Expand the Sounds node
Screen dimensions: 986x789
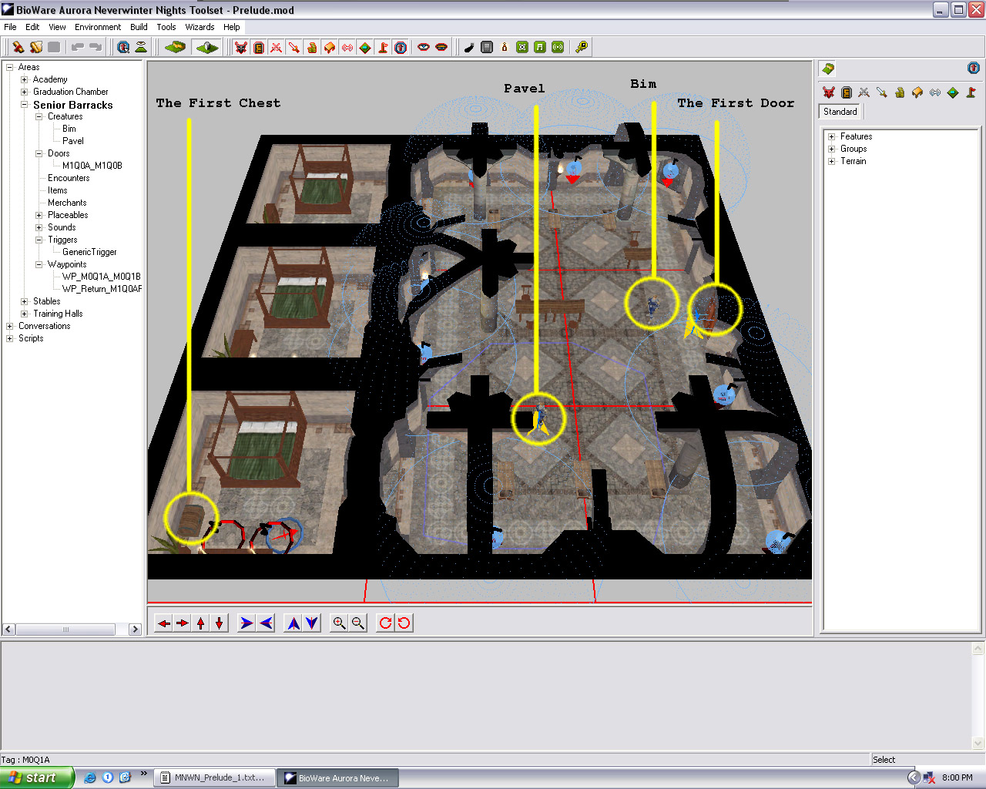click(39, 227)
